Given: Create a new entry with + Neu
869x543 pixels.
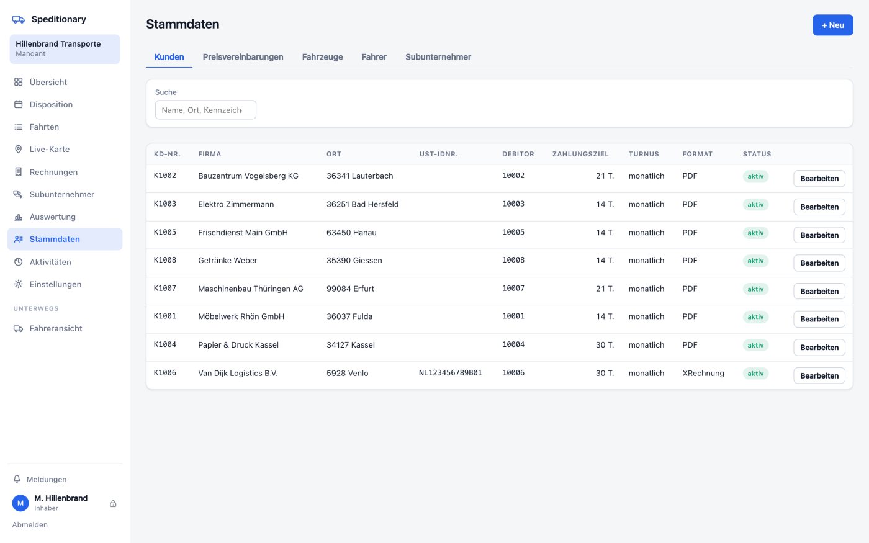Looking at the screenshot, I should [833, 25].
